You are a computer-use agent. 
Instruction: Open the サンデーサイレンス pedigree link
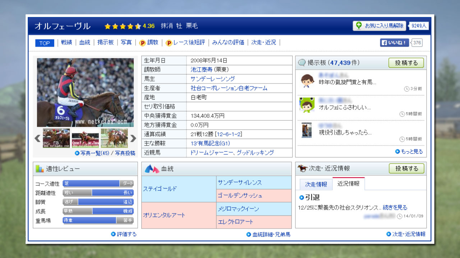point(240,182)
